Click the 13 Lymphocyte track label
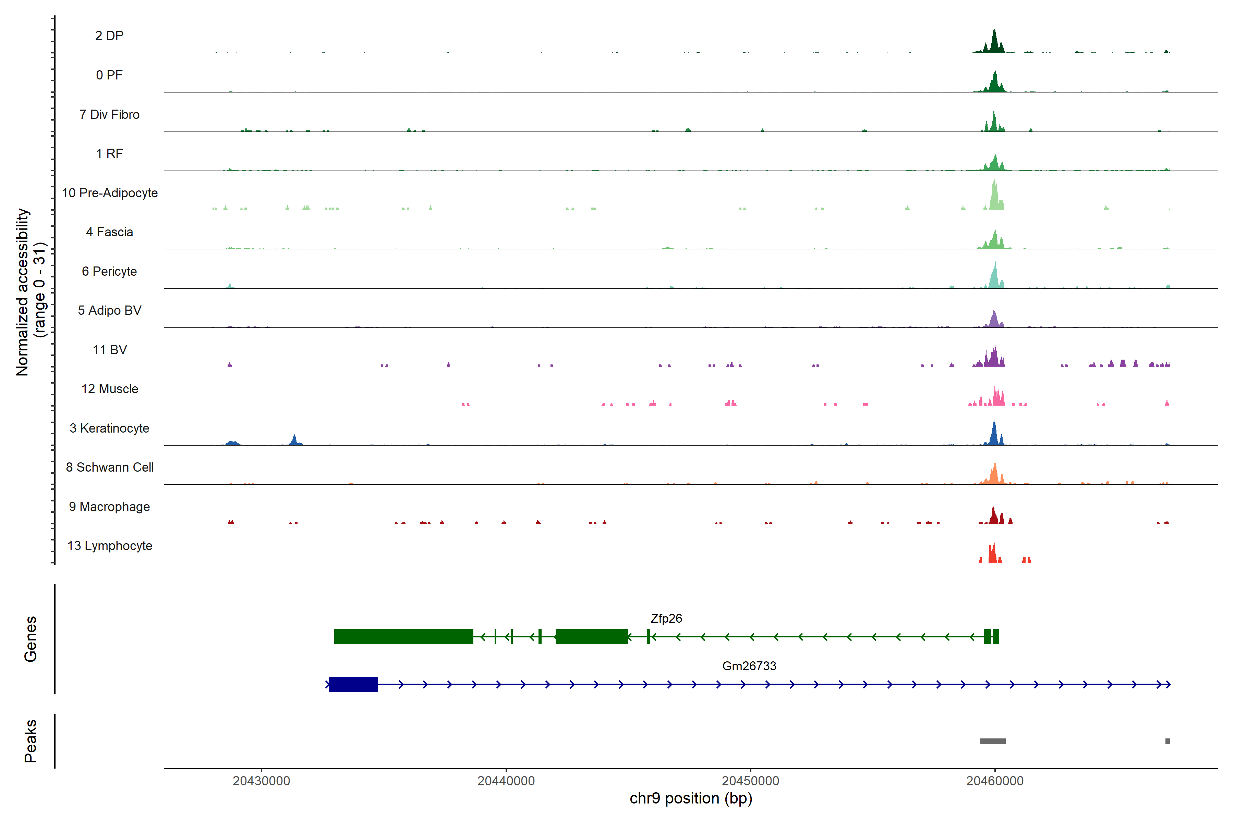 coord(110,546)
